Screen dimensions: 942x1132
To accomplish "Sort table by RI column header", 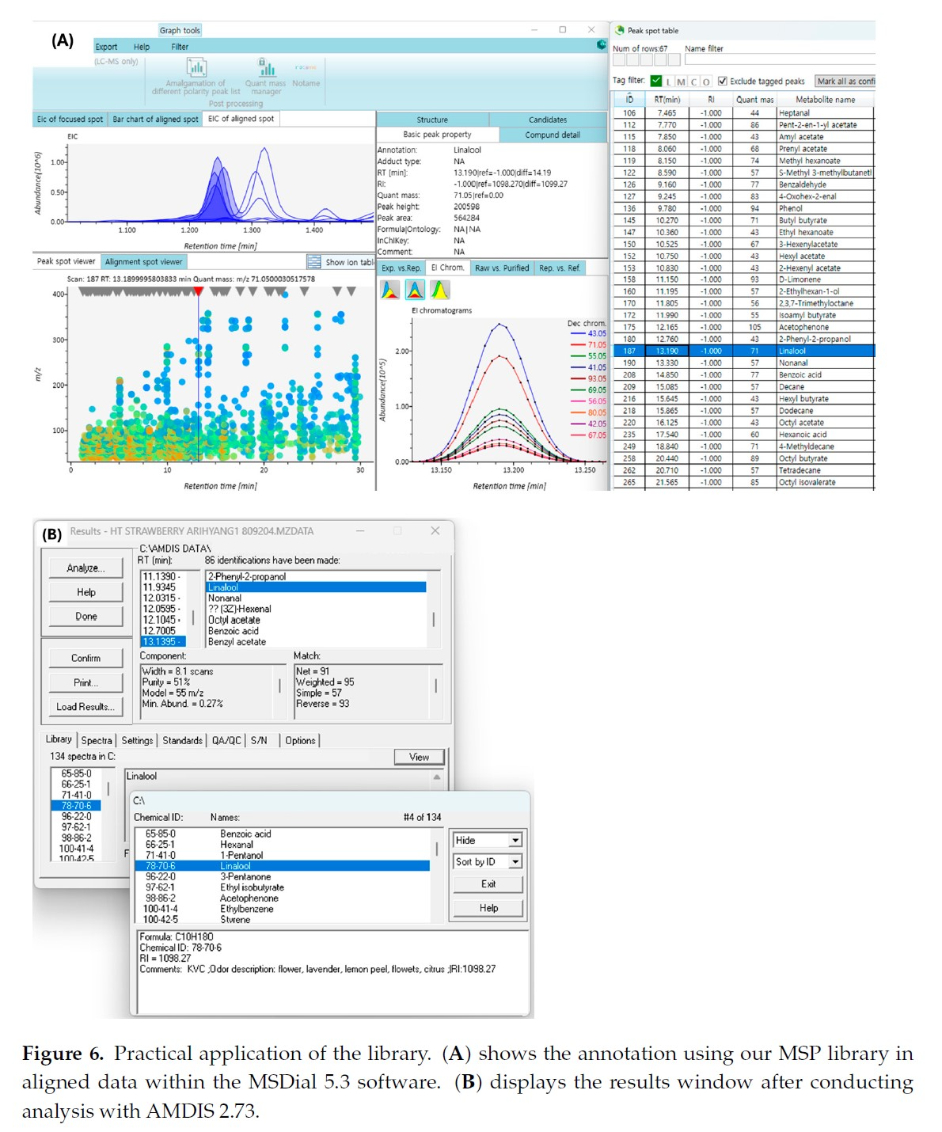I will pyautogui.click(x=711, y=100).
